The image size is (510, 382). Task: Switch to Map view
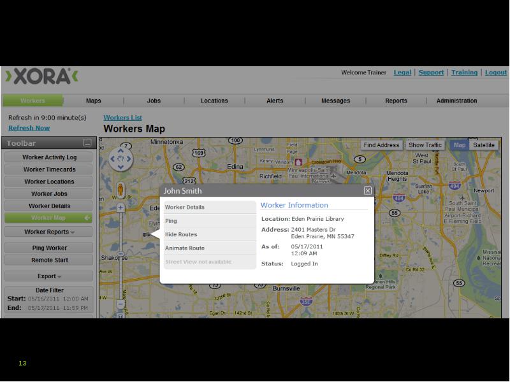459,145
